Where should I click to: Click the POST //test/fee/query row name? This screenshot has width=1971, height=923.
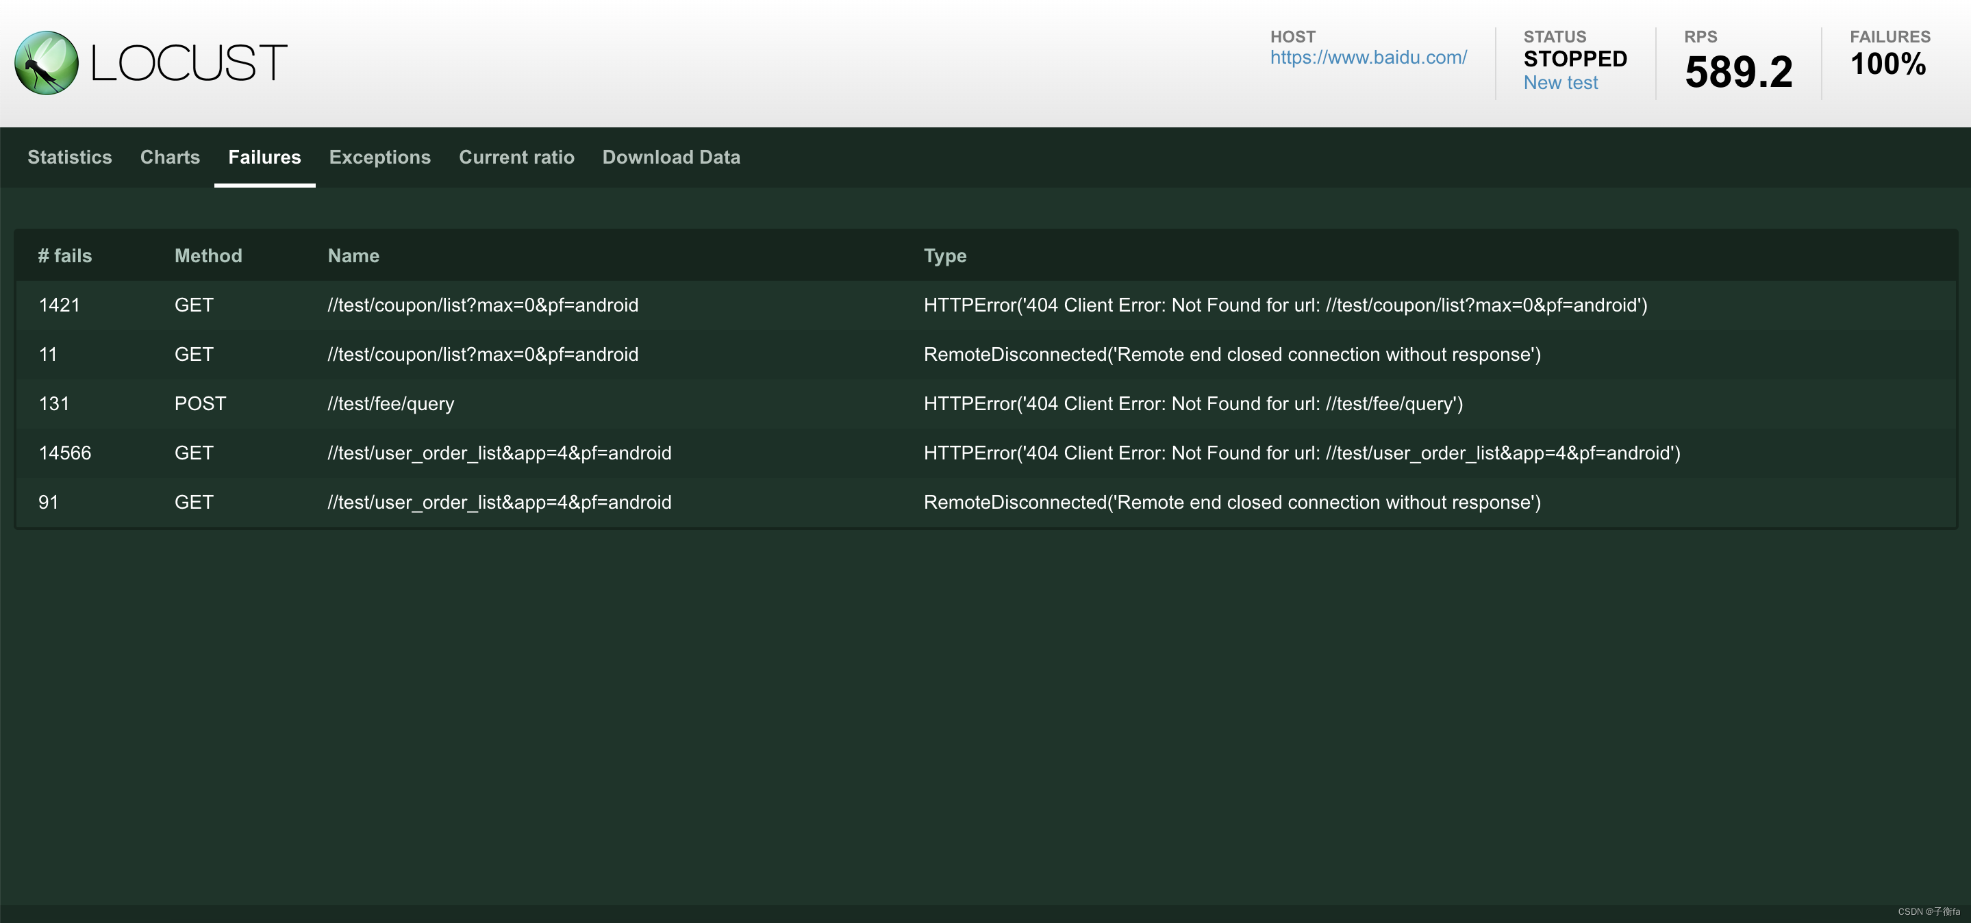pyautogui.click(x=391, y=404)
